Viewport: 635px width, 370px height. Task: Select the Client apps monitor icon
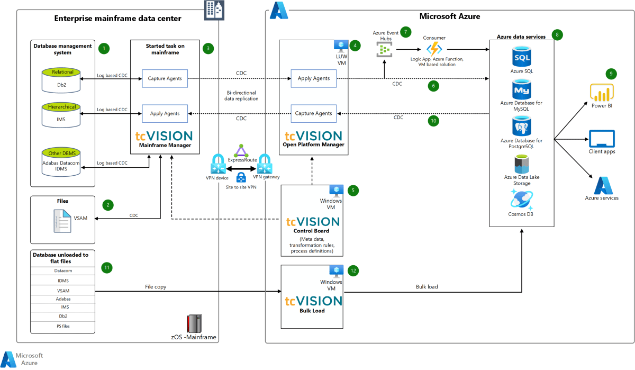[601, 139]
